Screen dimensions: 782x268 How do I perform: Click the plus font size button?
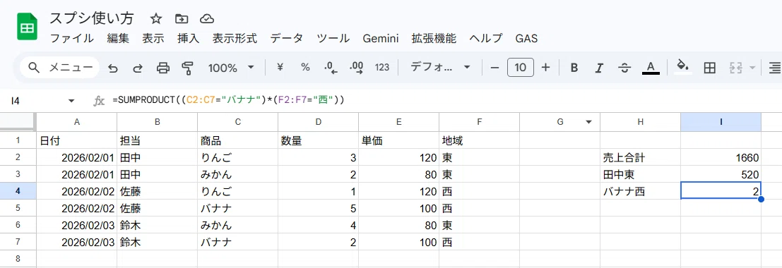(x=545, y=67)
